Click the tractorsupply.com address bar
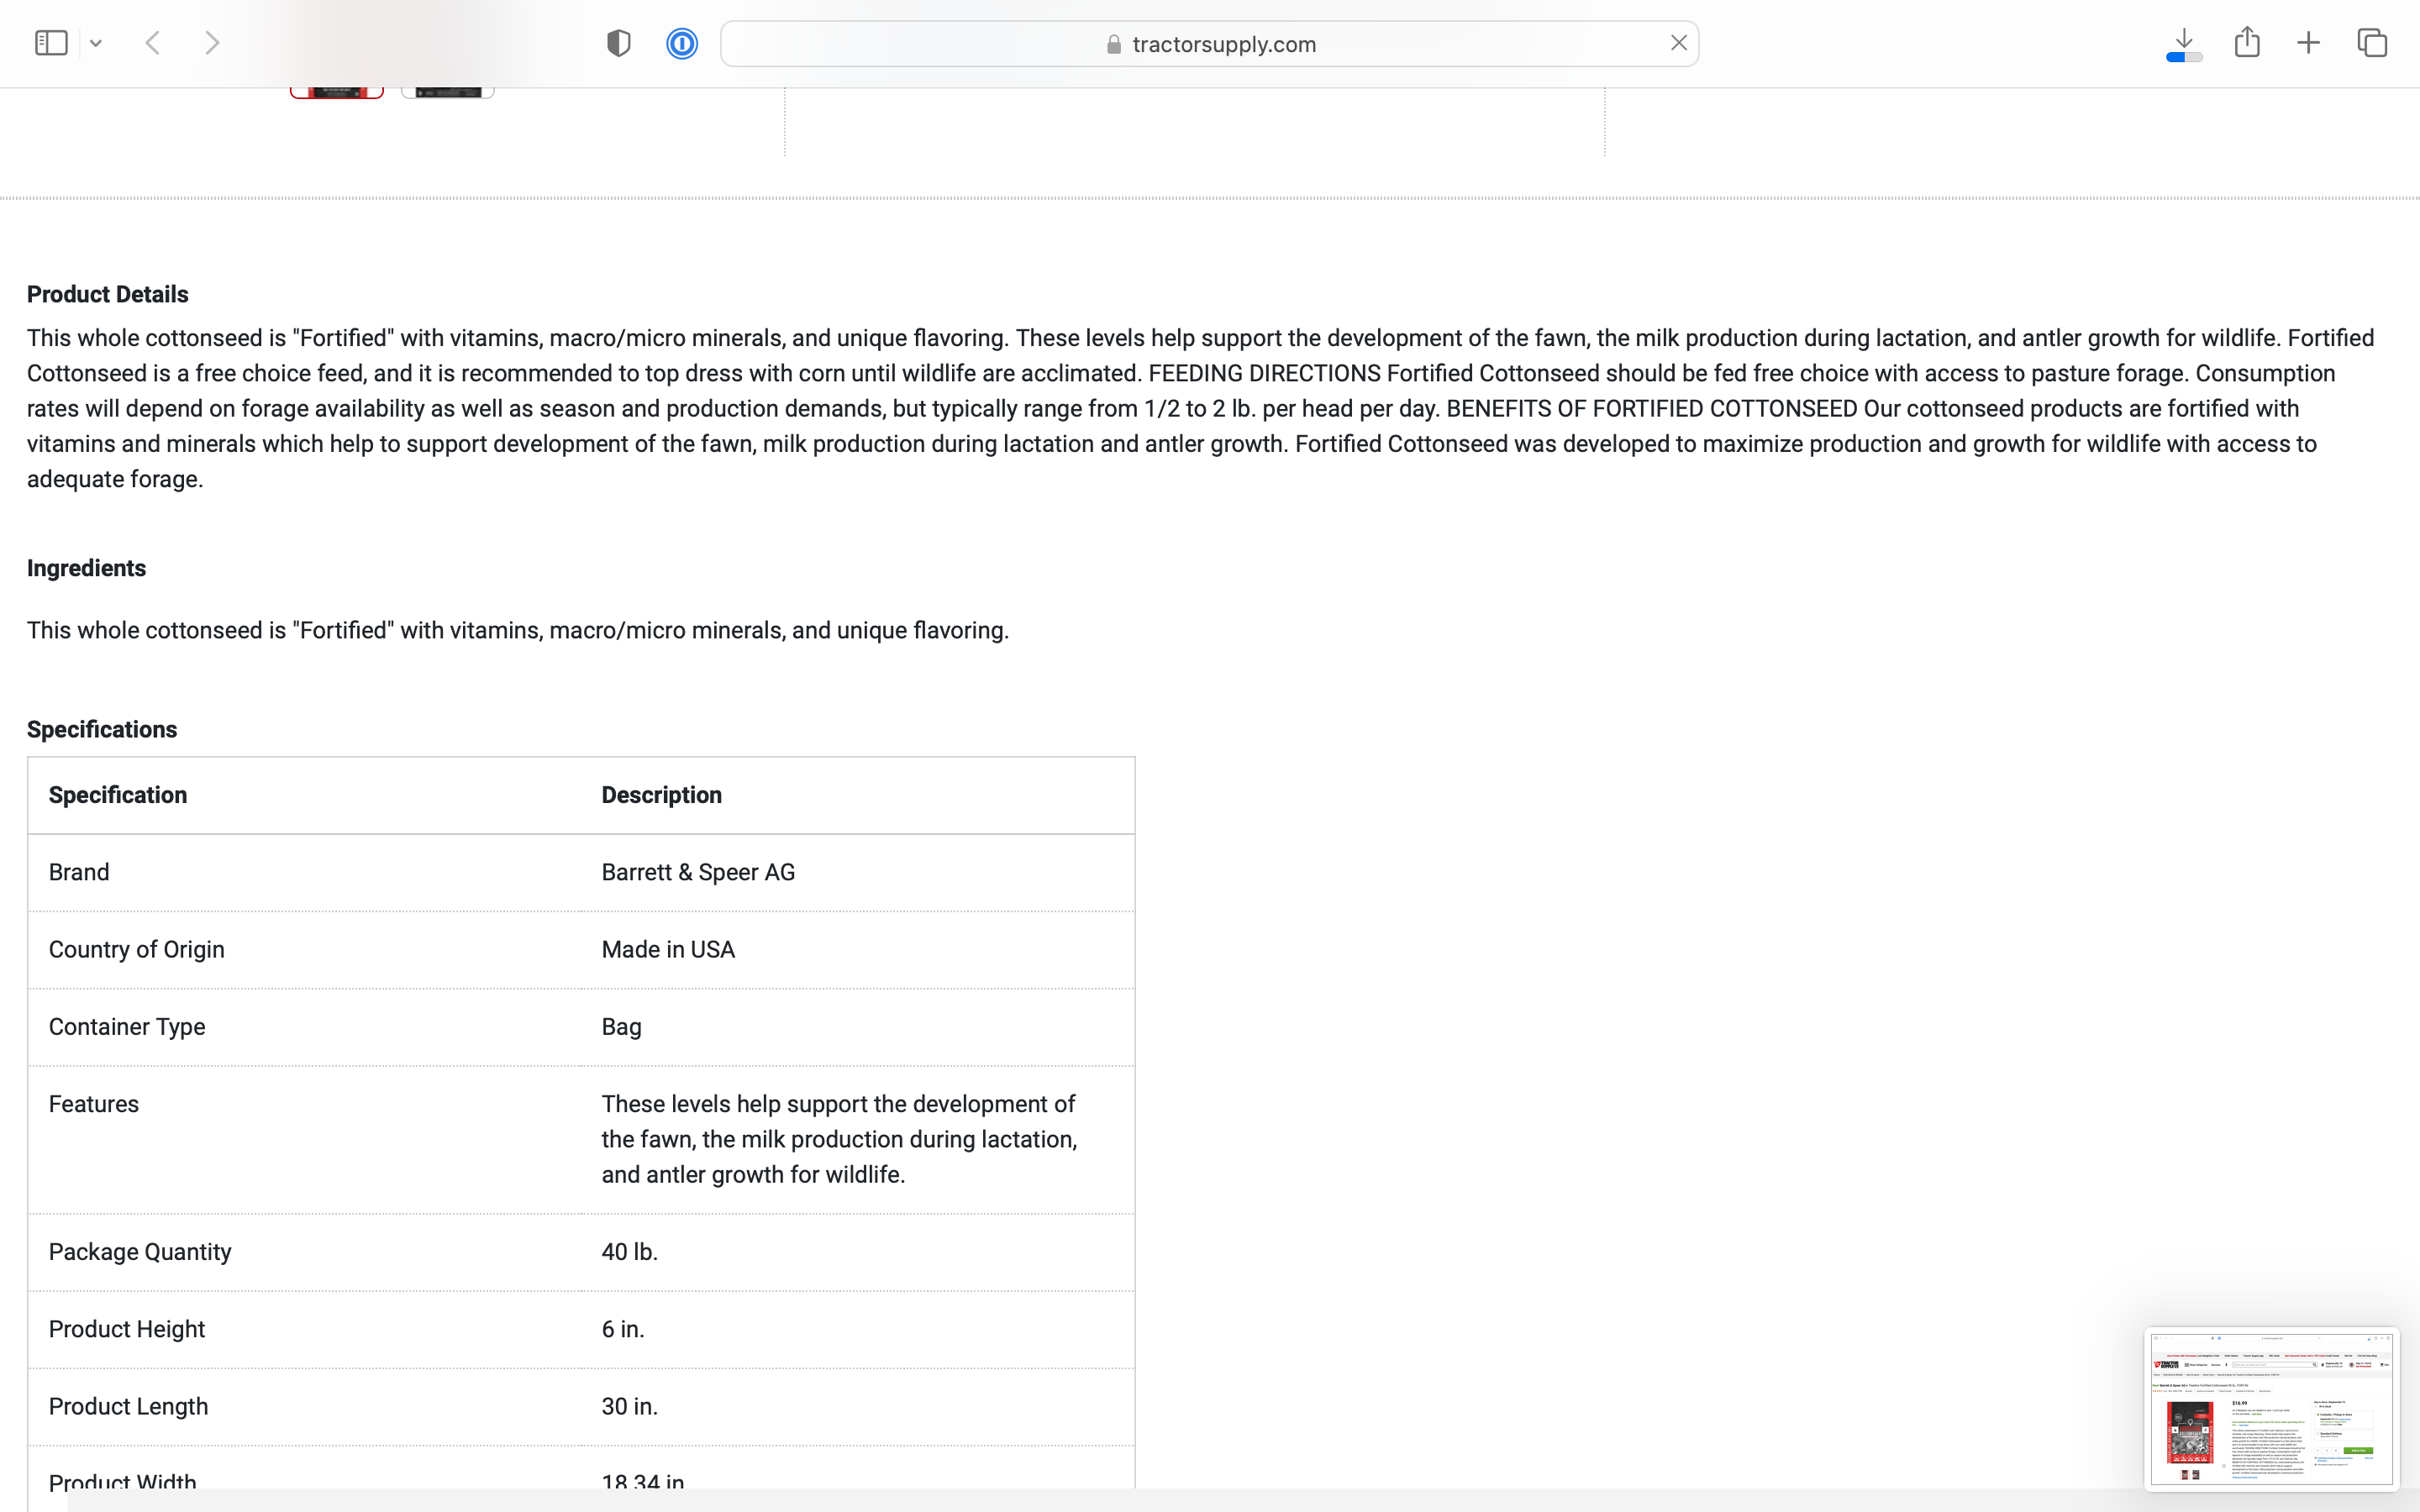The image size is (2420, 1512). pos(1209,44)
